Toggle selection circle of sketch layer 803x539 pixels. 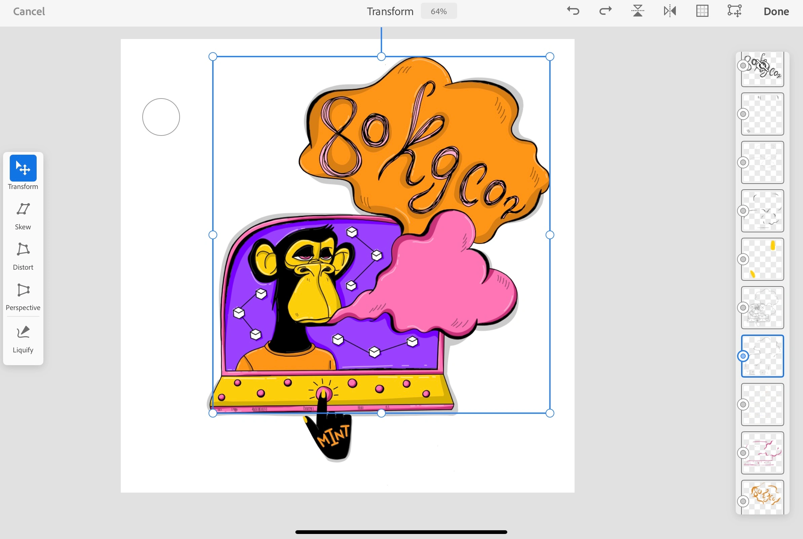point(743,308)
